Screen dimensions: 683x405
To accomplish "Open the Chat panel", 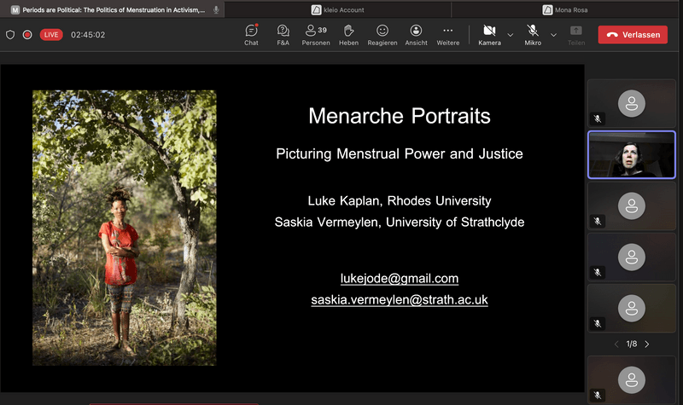I will click(x=251, y=34).
